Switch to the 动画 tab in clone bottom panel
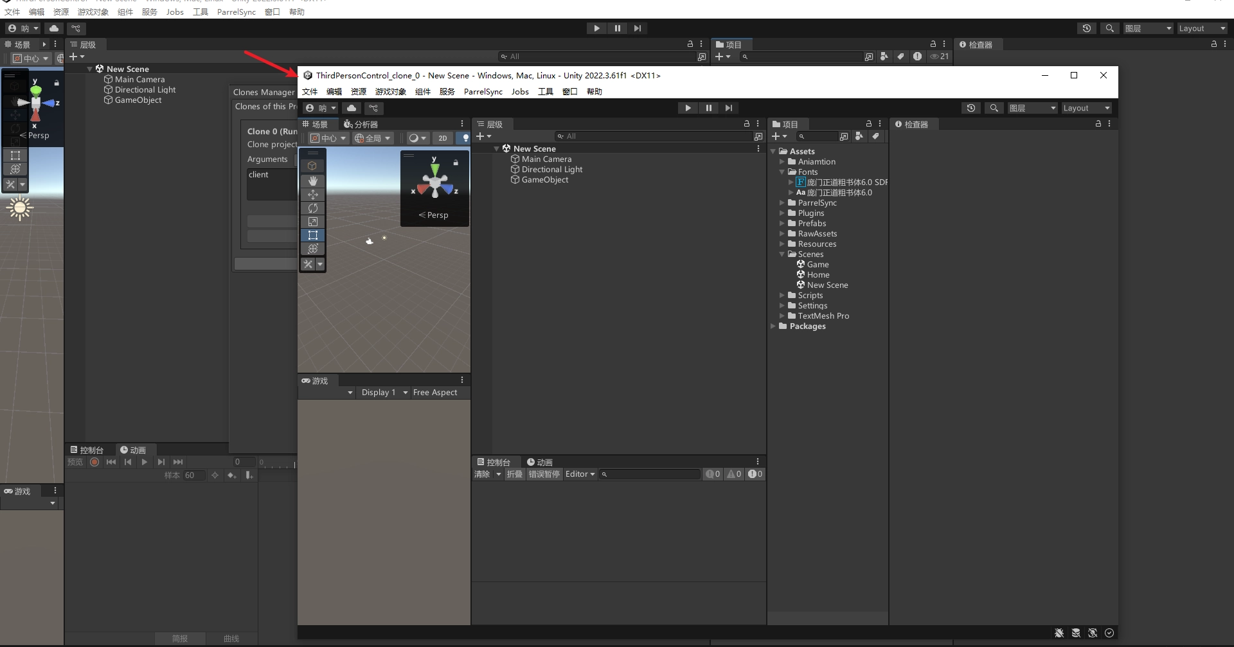This screenshot has height=647, width=1234. [x=540, y=462]
